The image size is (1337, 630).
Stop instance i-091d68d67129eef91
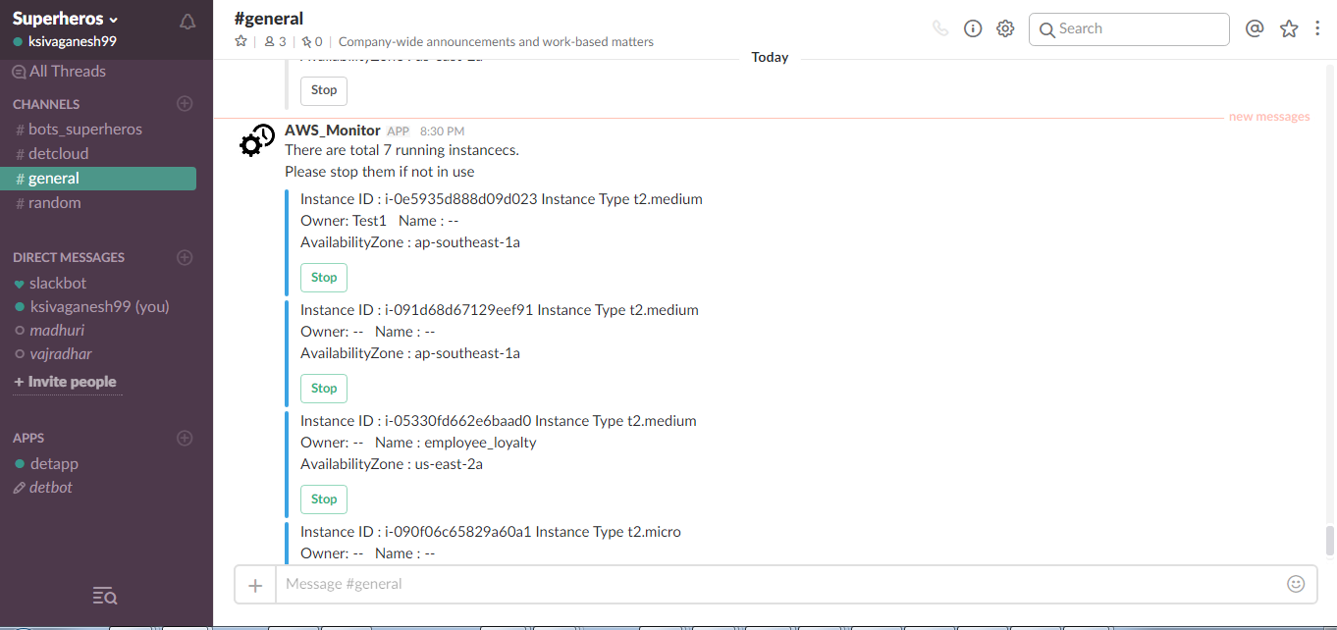324,389
